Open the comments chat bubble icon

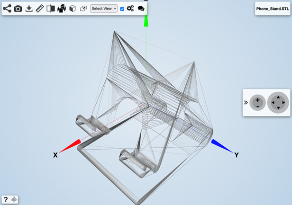tap(141, 9)
